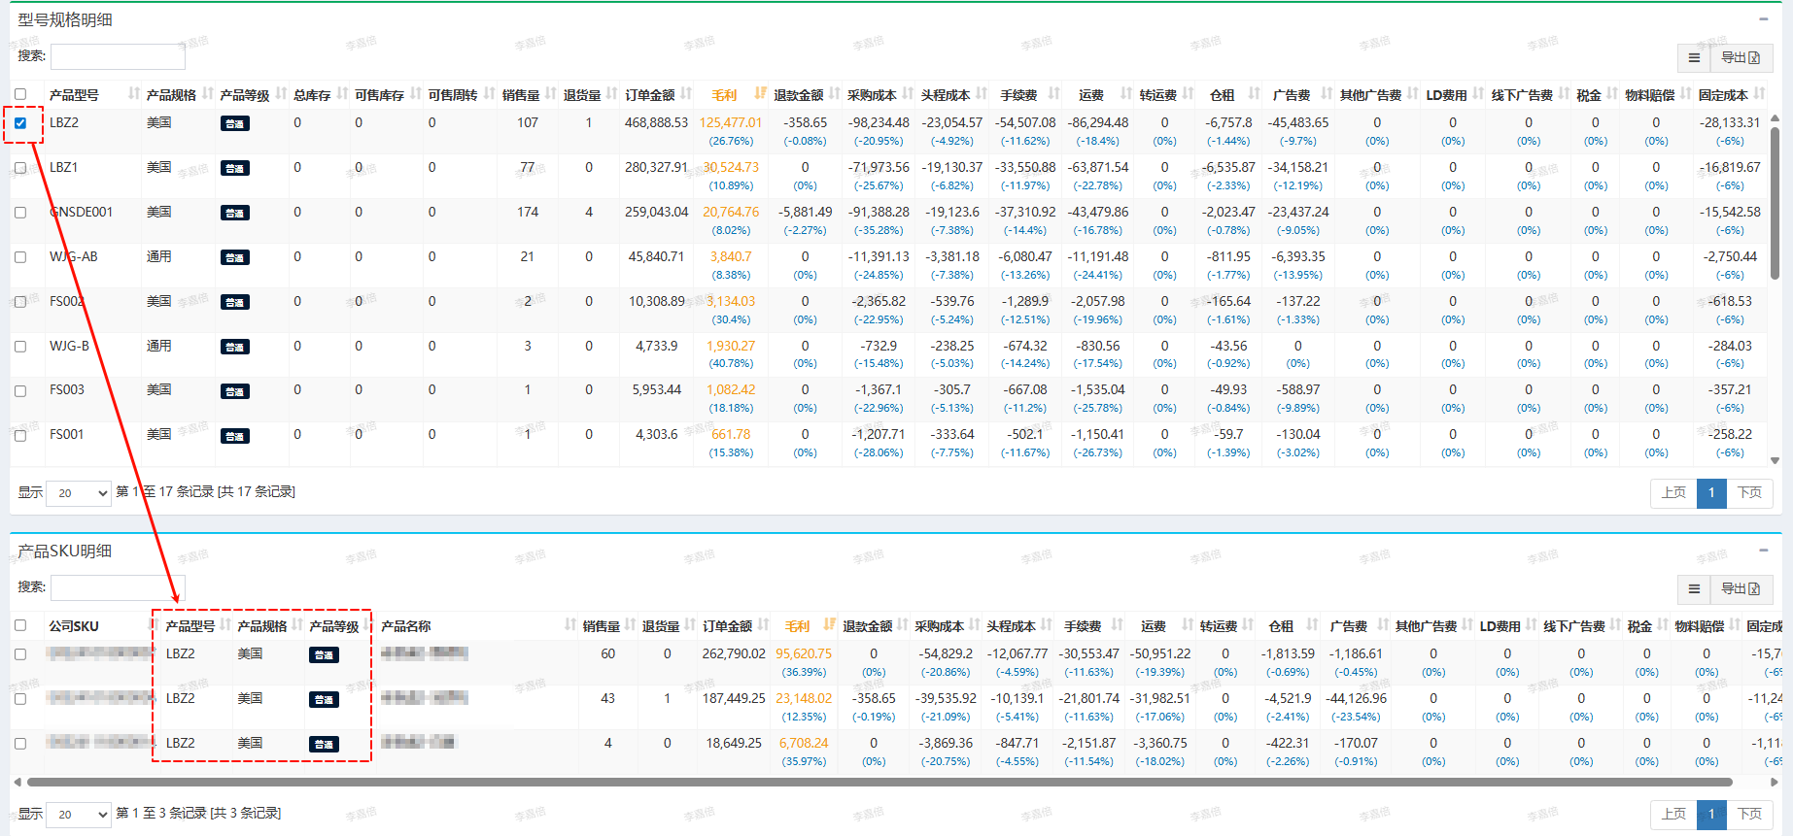Open column menu icon in 型号规格明细 panel

click(x=1694, y=58)
